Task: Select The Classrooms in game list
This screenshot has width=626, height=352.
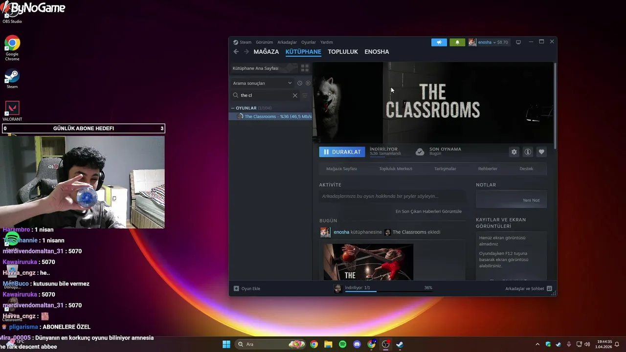Action: click(271, 116)
